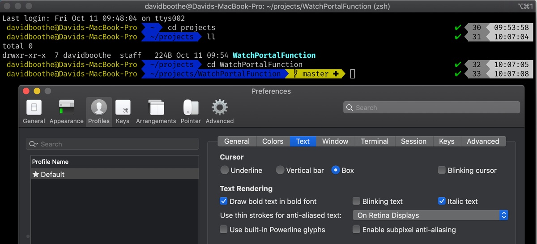
Task: Uncheck the Italic text checkbox
Action: point(442,201)
